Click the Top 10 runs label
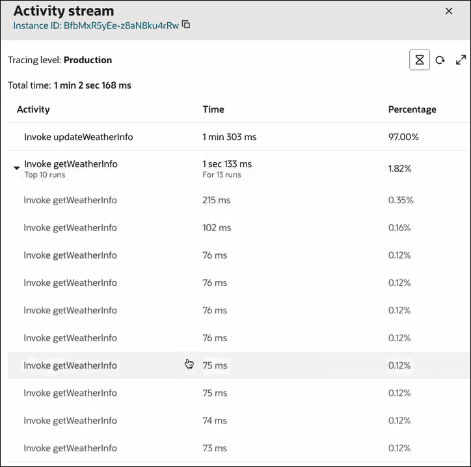Screen dimensions: 471x467 click(45, 175)
